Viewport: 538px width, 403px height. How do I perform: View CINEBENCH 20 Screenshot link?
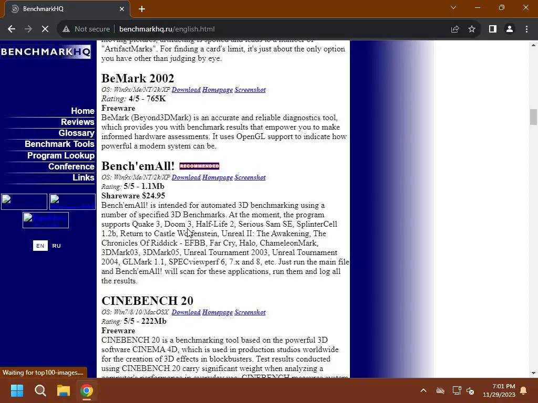pos(250,312)
